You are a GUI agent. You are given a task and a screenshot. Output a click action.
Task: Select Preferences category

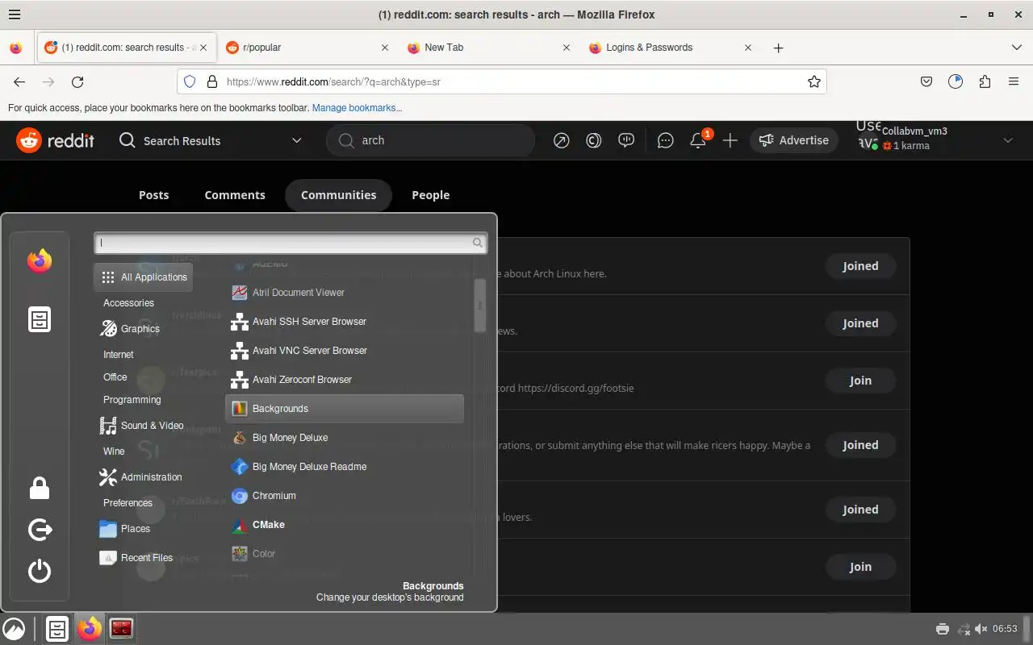click(128, 503)
